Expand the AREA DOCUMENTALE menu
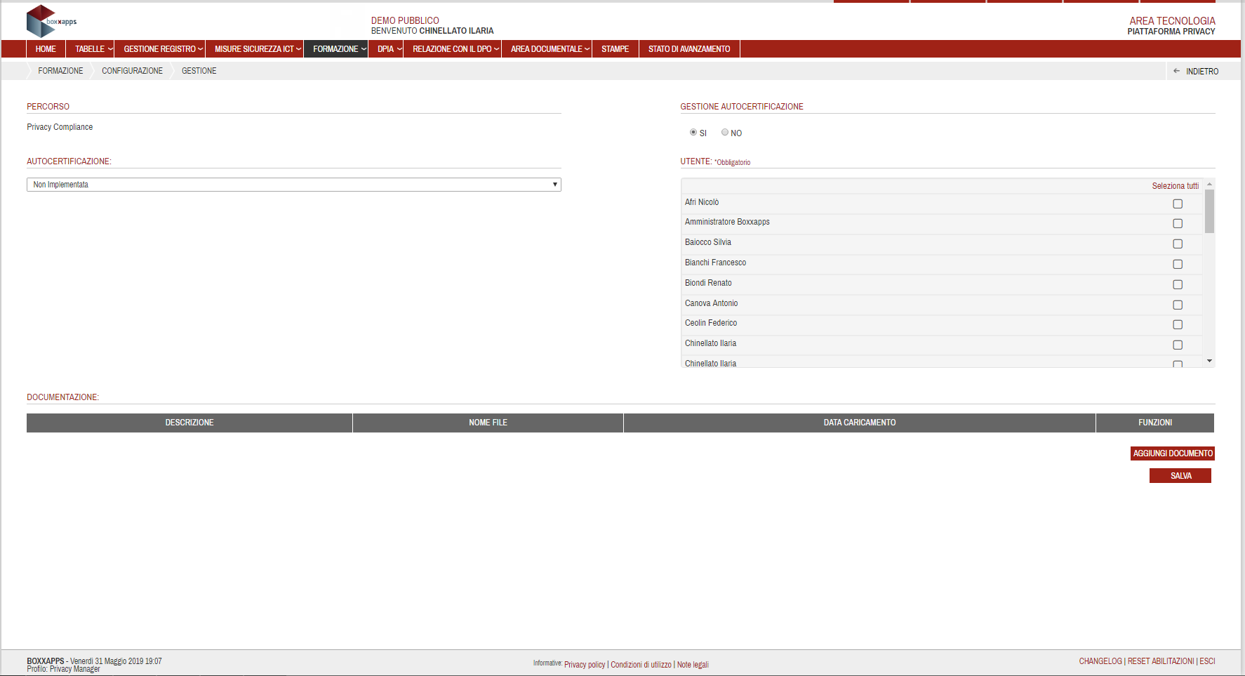Image resolution: width=1245 pixels, height=676 pixels. coord(547,49)
